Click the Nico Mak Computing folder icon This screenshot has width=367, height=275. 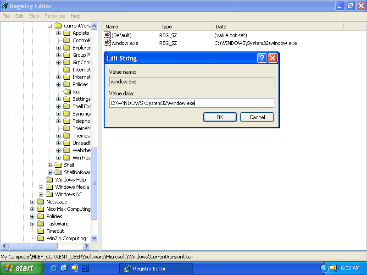[41, 209]
